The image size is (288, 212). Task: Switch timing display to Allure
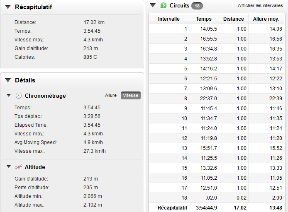pyautogui.click(x=111, y=95)
